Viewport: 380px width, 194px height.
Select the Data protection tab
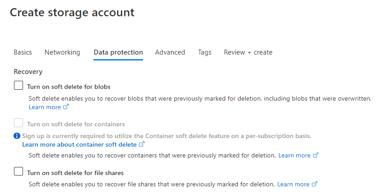coord(118,52)
